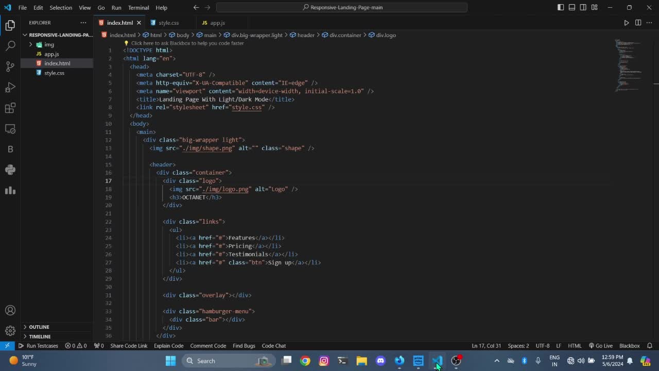Click the Split Editor Right icon
Screen dimensions: 659x371
(x=638, y=23)
